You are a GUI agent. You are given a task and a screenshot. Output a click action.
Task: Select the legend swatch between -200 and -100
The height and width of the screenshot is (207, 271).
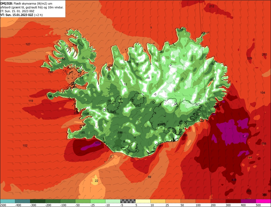tap(53, 201)
